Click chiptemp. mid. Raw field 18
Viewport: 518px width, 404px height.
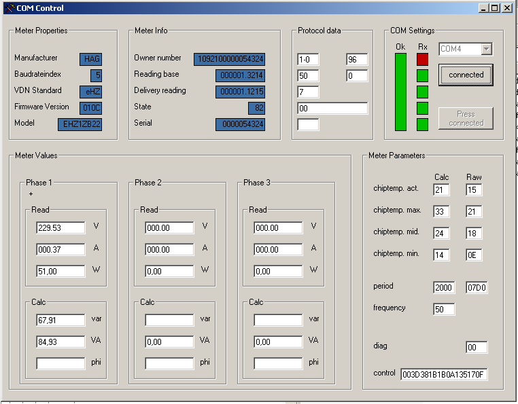(x=474, y=234)
